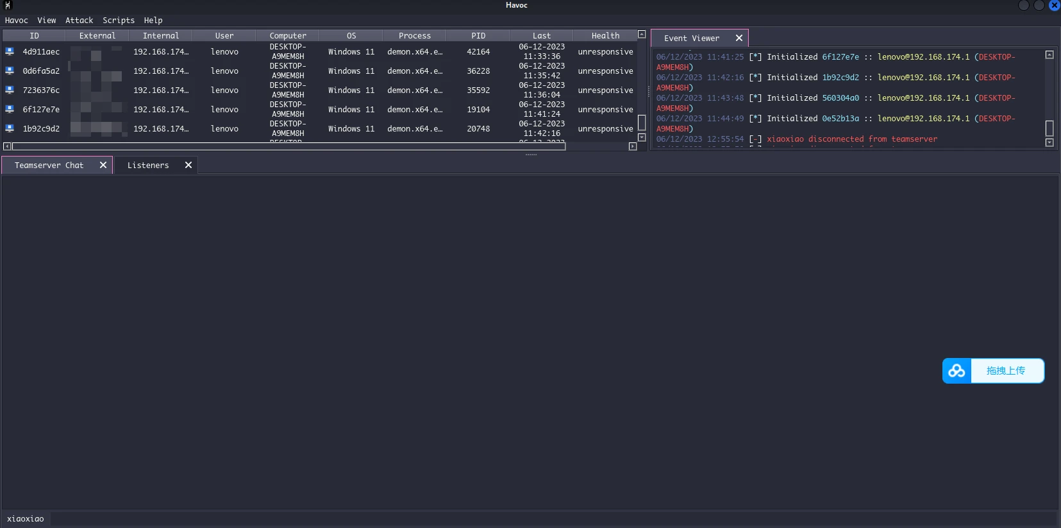Click the unresponsive health of agent 4d911aec
This screenshot has width=1061, height=528.
(605, 52)
